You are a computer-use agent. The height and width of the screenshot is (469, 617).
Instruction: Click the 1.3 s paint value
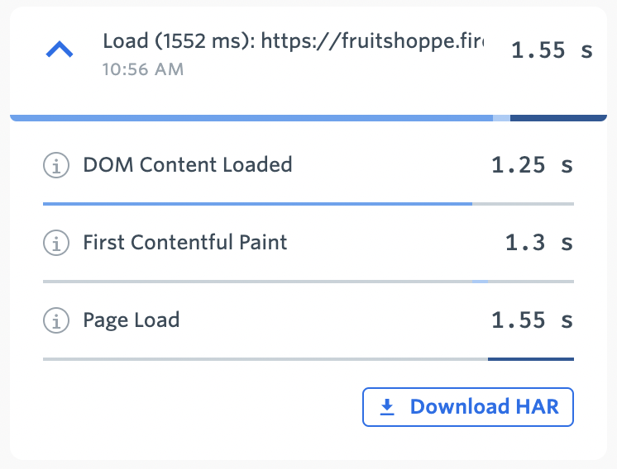pyautogui.click(x=539, y=243)
